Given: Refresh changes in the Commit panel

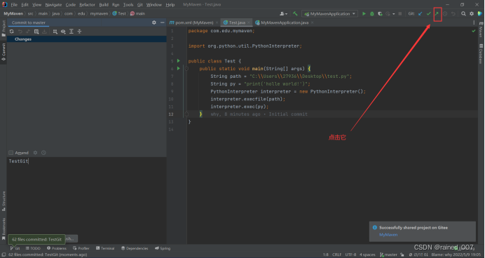Looking at the screenshot, I should tap(12, 32).
